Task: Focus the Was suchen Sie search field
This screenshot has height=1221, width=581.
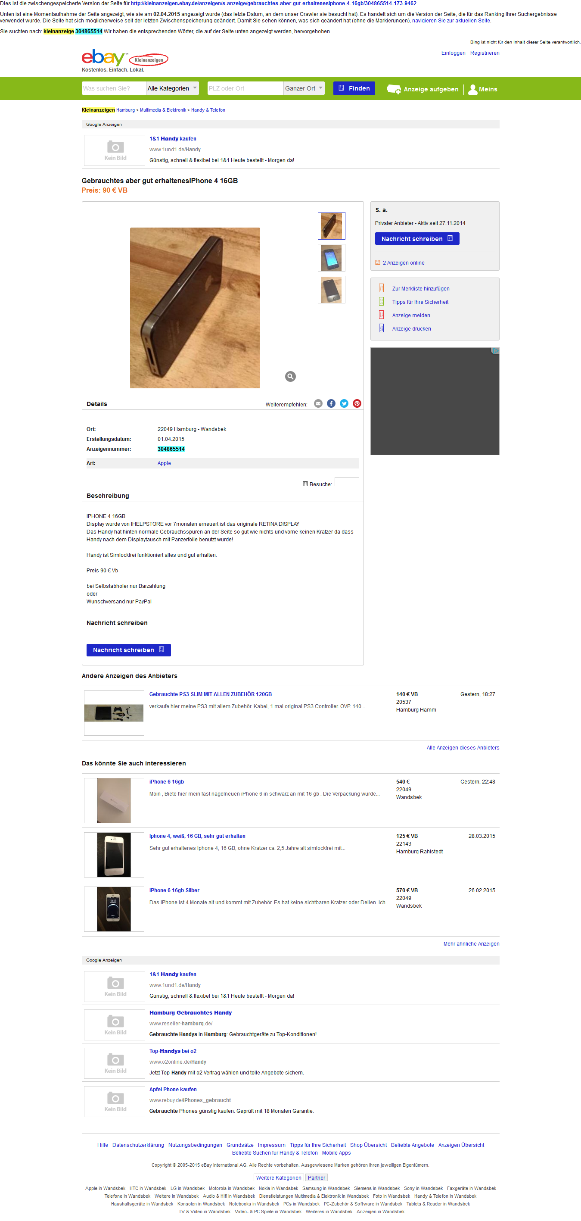Action: [x=114, y=88]
